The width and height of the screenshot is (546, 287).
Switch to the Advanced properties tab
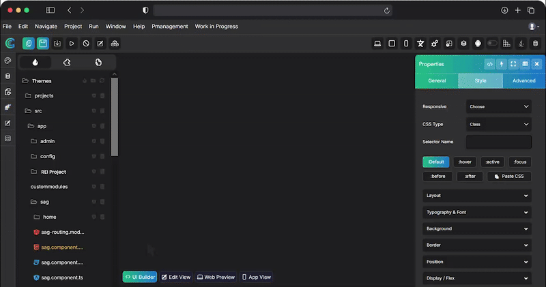523,80
